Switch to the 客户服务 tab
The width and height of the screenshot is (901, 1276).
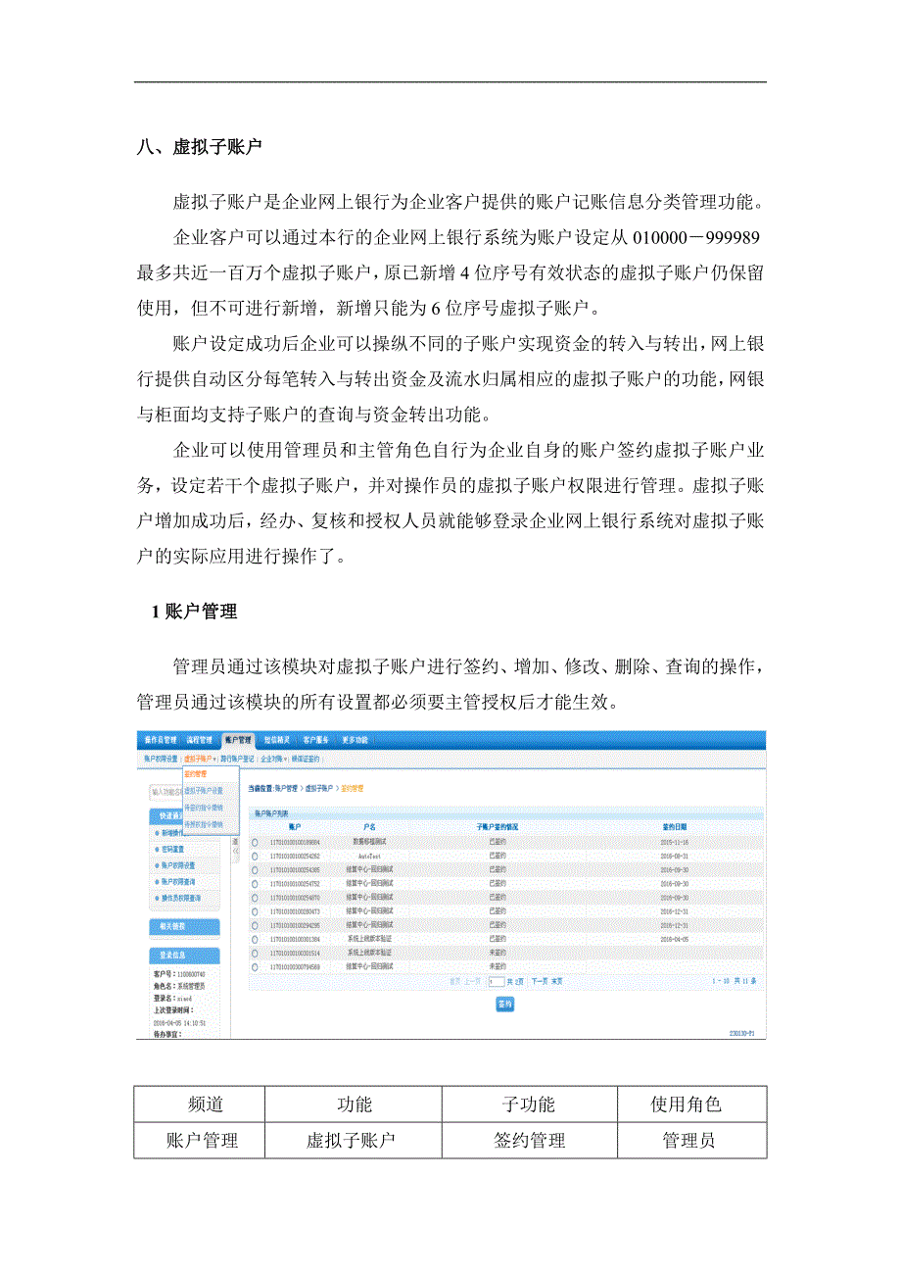(316, 740)
